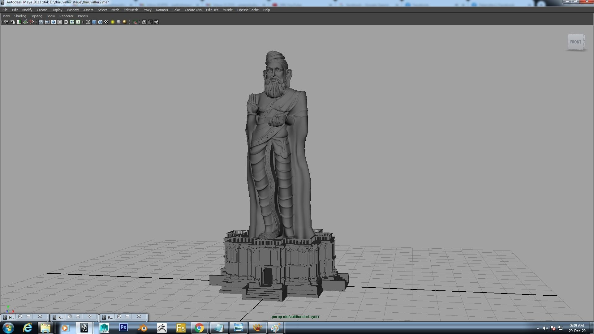Open the Pipeline Cache menu
Viewport: 594px width, 334px height.
pos(248,10)
